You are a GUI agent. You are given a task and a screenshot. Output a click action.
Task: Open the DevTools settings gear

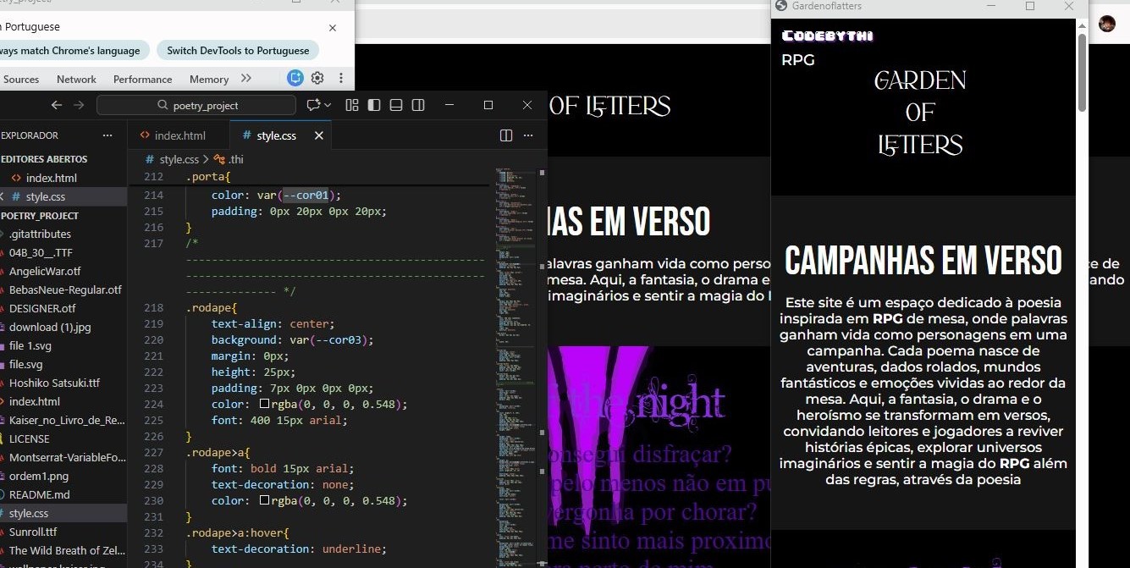(317, 78)
